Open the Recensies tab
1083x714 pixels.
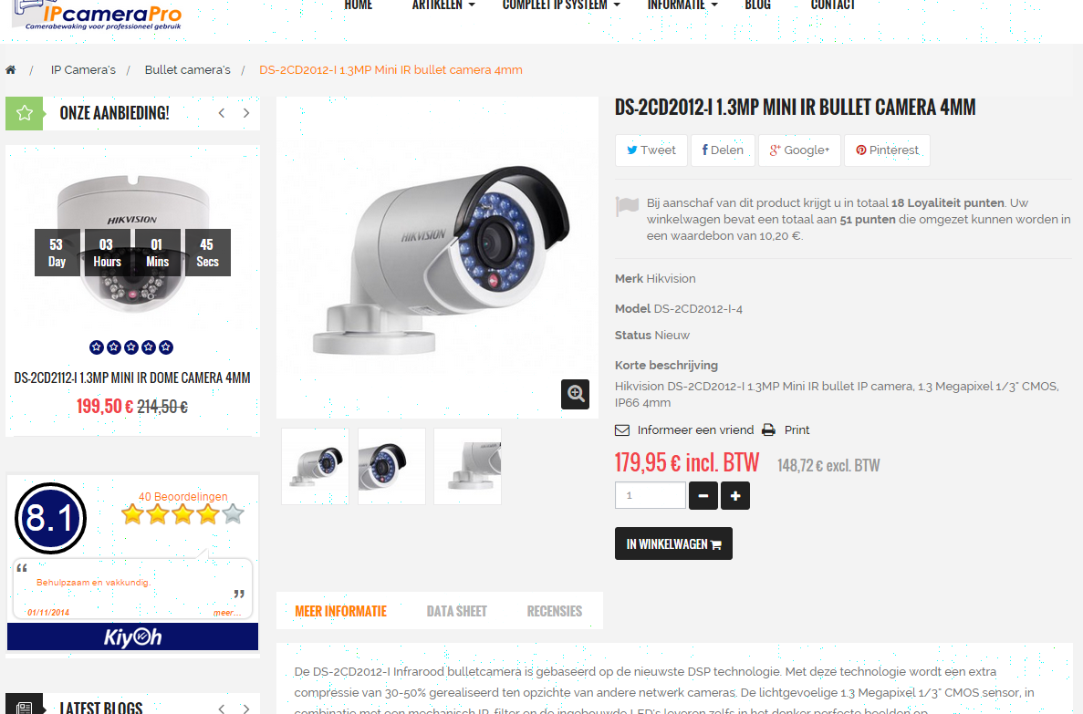tap(555, 611)
